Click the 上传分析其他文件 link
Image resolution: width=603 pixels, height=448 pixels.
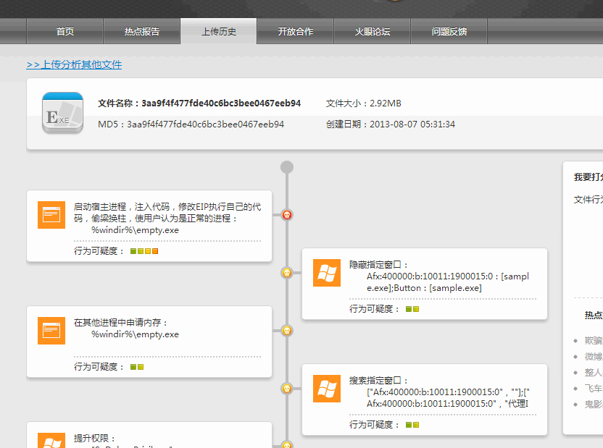[75, 64]
